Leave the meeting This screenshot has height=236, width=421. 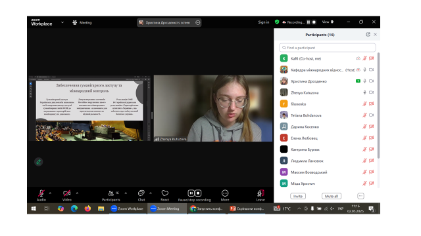pos(260,195)
